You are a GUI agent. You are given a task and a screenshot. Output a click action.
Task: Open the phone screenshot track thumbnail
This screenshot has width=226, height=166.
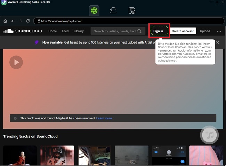pos(169,156)
